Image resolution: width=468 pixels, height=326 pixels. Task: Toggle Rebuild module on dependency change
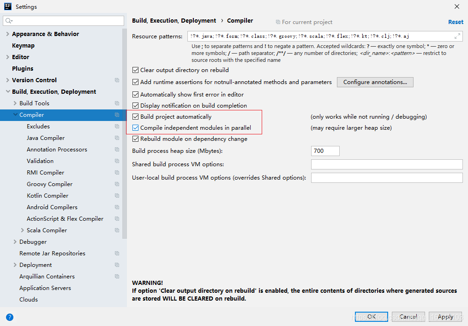coord(136,139)
